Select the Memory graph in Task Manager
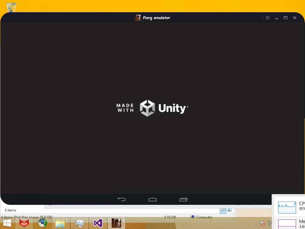The width and height of the screenshot is (305, 229). click(x=287, y=224)
